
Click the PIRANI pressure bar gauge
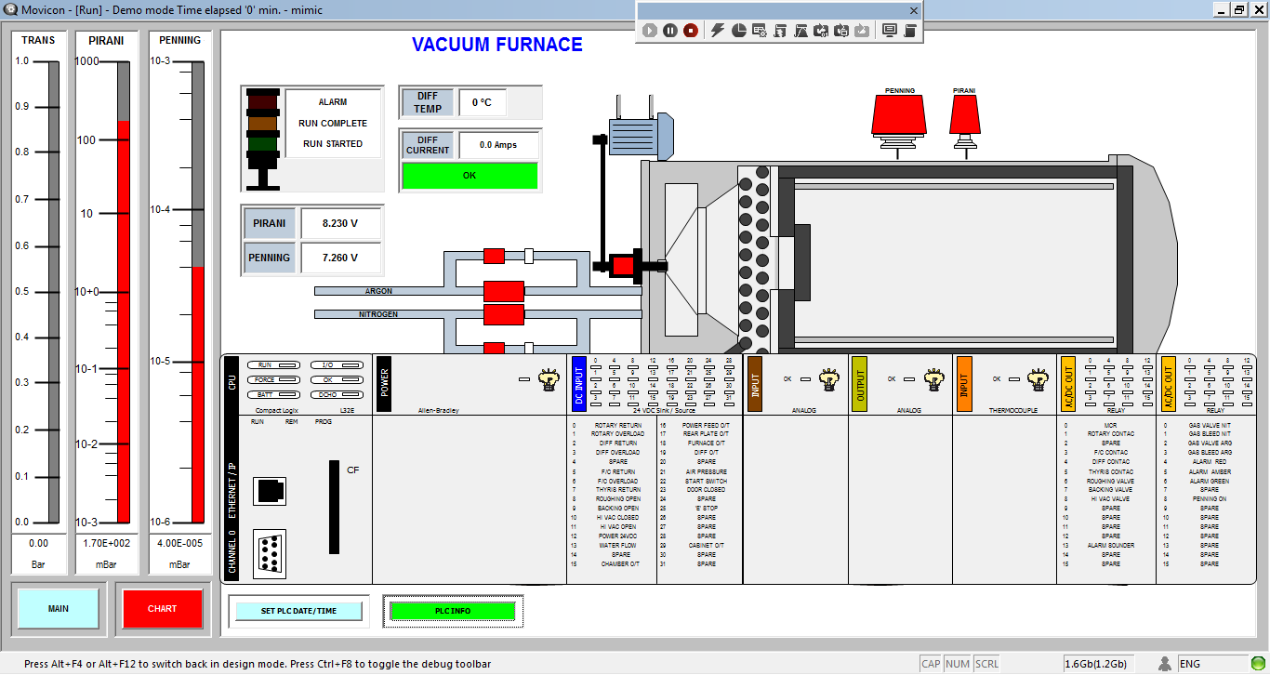[x=123, y=293]
